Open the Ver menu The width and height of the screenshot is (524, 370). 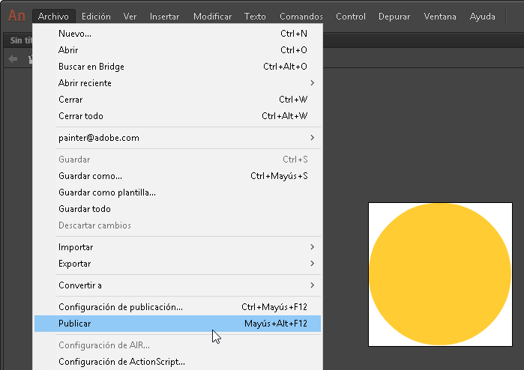click(x=130, y=16)
